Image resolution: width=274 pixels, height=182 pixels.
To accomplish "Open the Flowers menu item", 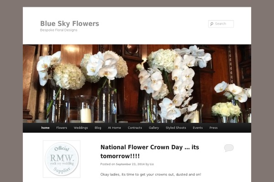I will [x=62, y=128].
